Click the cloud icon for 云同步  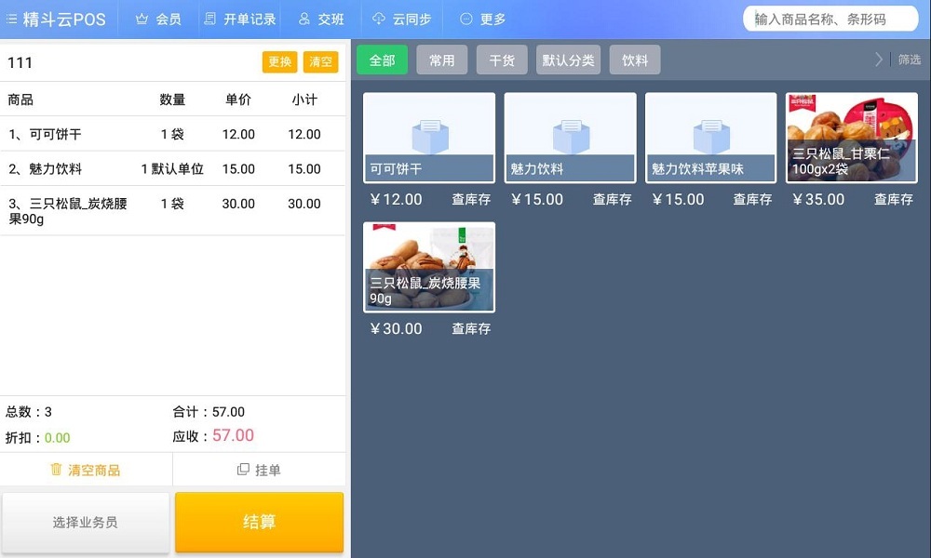[x=378, y=19]
